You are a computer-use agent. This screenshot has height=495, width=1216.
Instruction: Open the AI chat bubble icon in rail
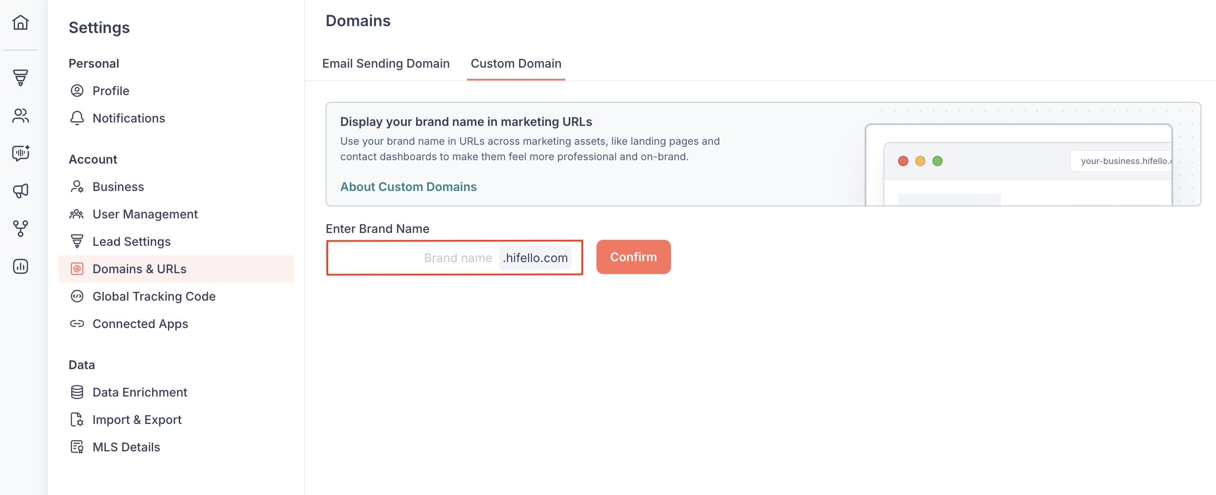coord(20,153)
